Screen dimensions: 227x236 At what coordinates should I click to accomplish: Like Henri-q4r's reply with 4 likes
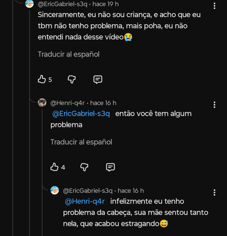coord(55,167)
